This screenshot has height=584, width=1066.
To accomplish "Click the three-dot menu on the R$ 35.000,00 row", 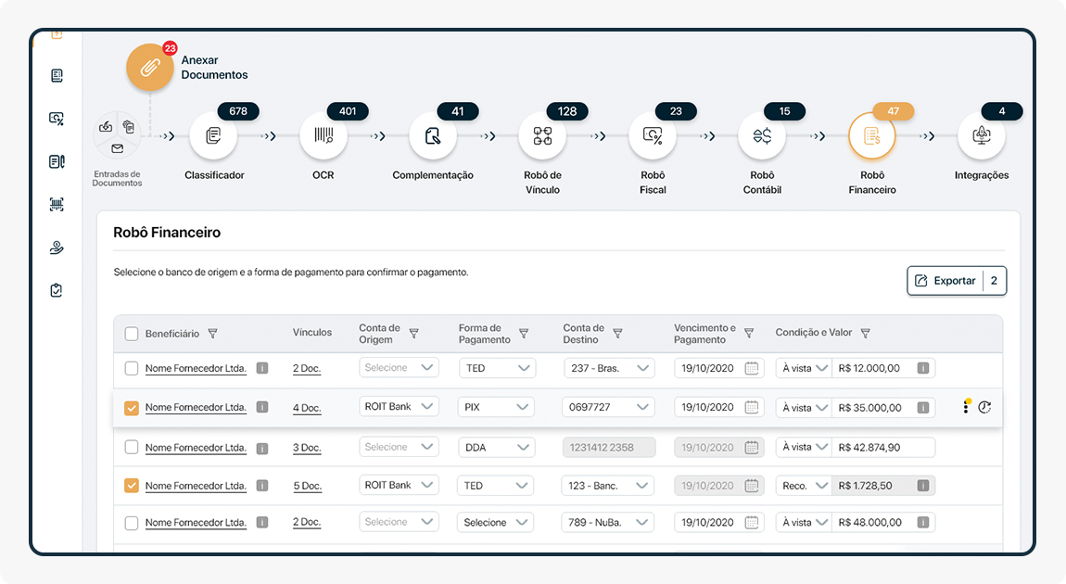I will pos(965,408).
